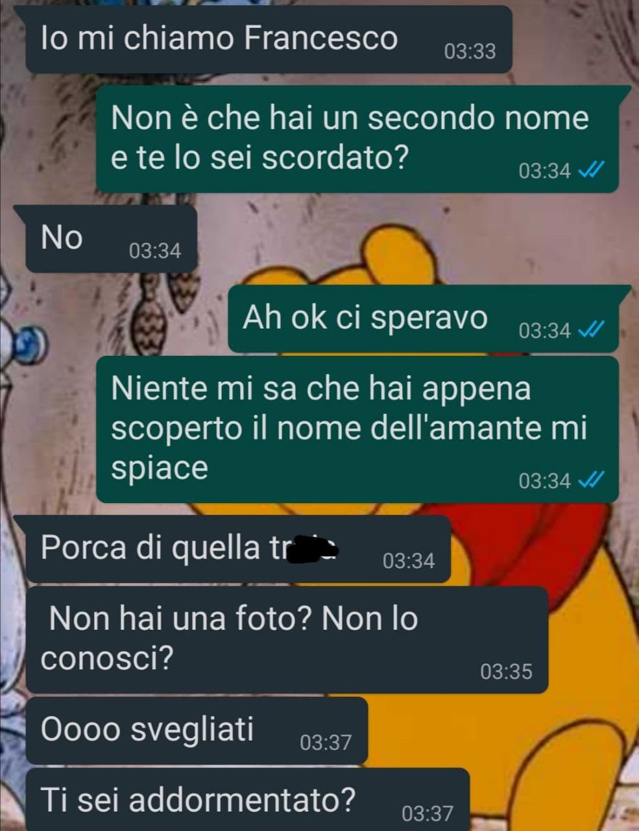639x831 pixels.
Task: Select the message "Non è che hai un secondo nome"
Action: click(x=357, y=139)
